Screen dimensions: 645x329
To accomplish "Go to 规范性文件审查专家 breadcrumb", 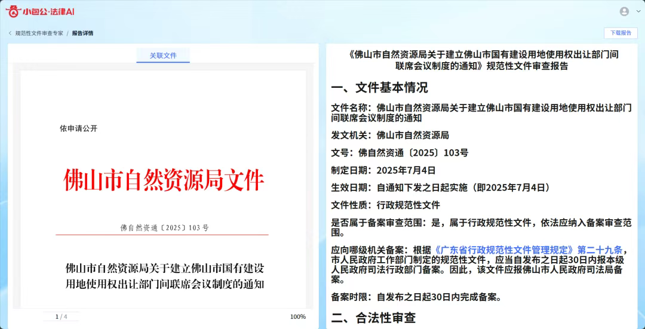I will pos(39,33).
